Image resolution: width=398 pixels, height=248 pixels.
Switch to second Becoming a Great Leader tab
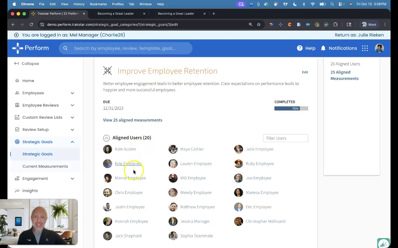point(176,14)
